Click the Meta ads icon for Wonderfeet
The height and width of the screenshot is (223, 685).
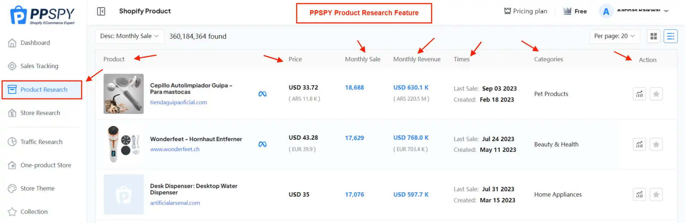click(x=262, y=144)
